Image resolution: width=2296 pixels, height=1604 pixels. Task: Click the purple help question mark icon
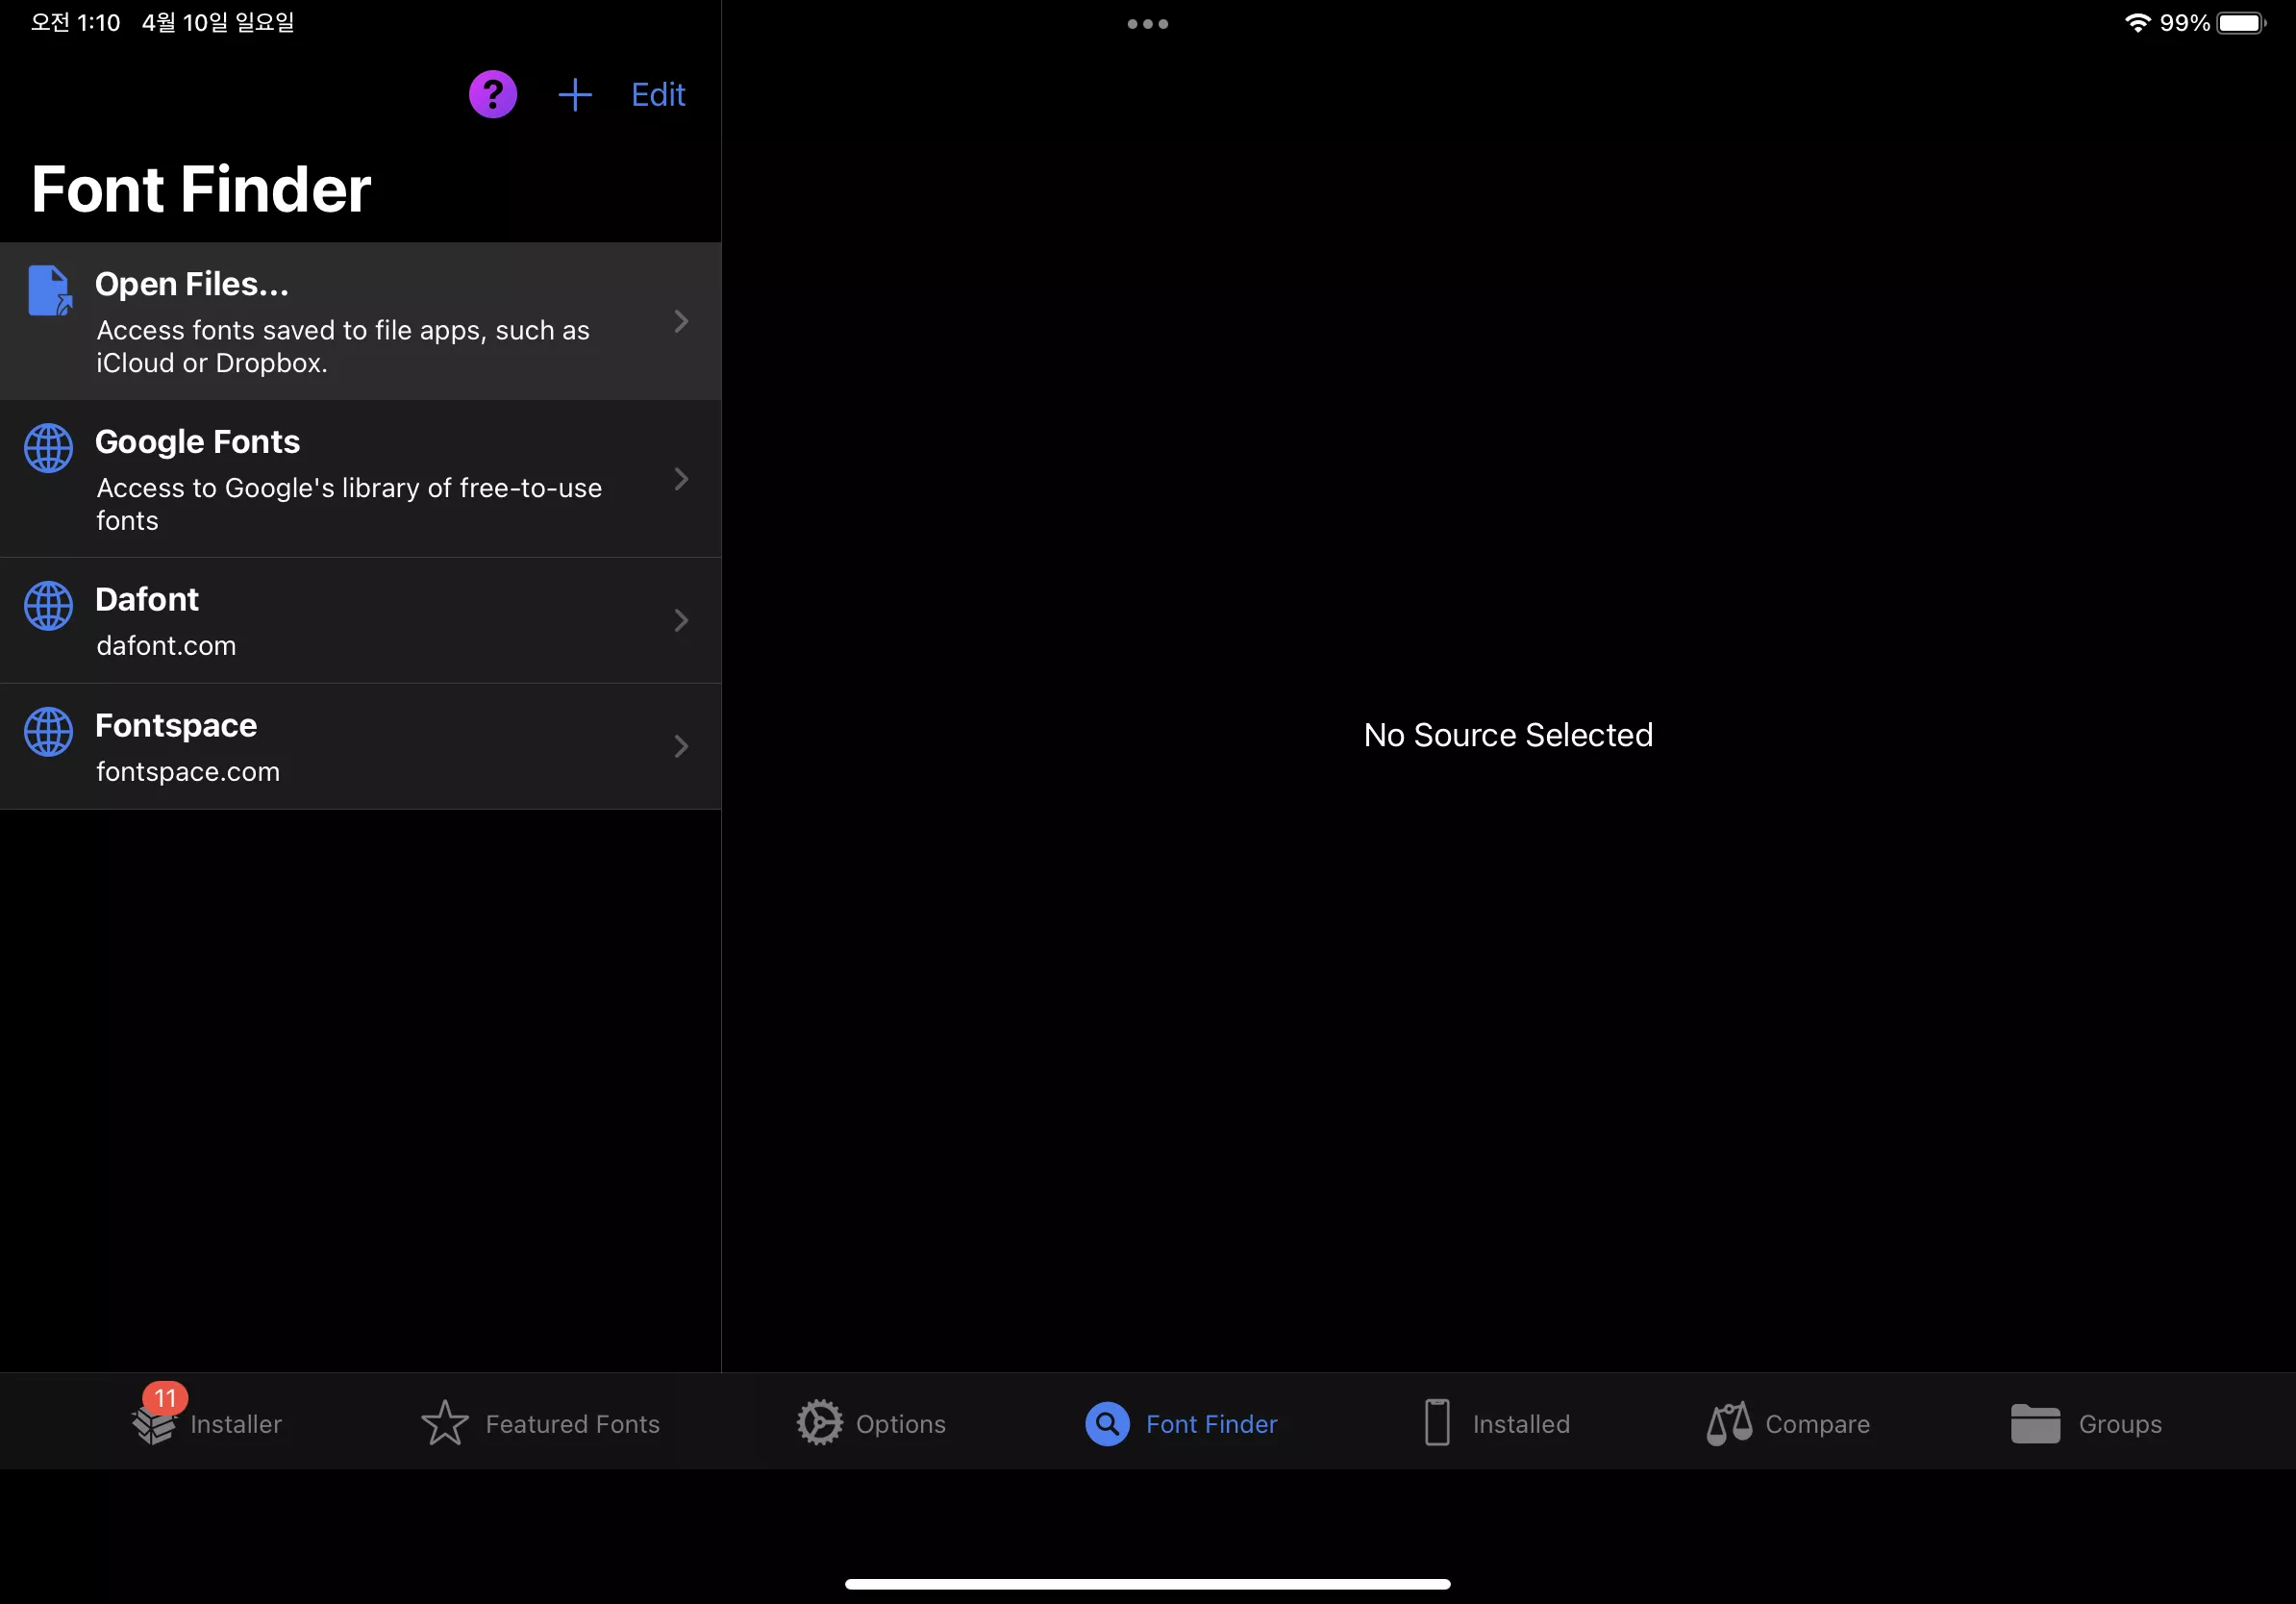(493, 95)
